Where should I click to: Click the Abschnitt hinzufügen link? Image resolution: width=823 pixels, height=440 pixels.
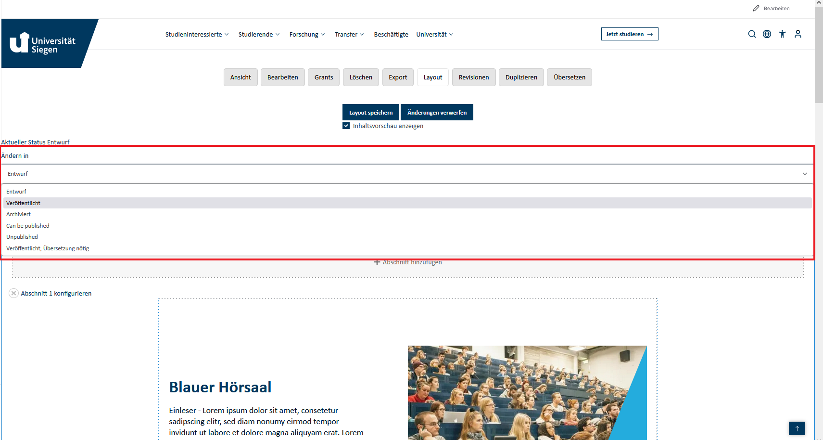408,262
